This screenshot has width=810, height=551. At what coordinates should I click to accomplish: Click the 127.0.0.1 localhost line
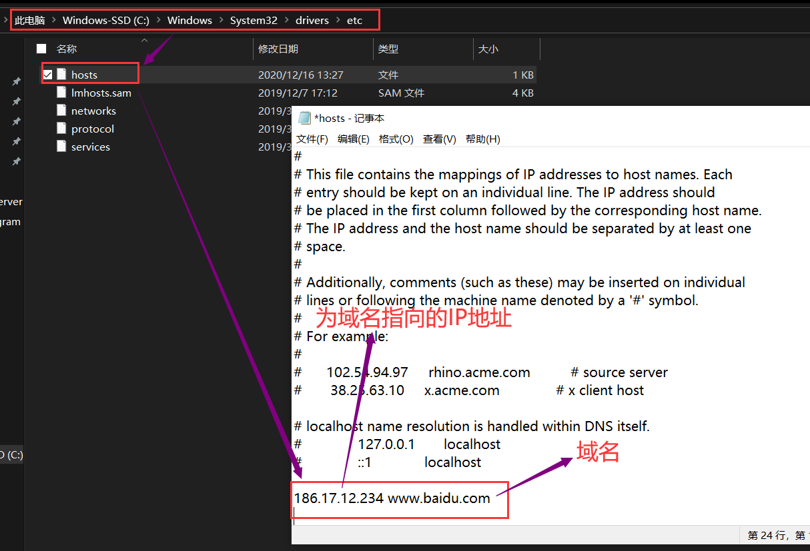point(398,444)
